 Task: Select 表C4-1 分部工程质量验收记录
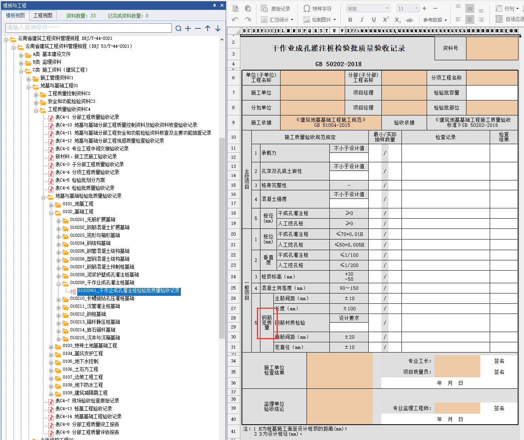tap(87, 117)
